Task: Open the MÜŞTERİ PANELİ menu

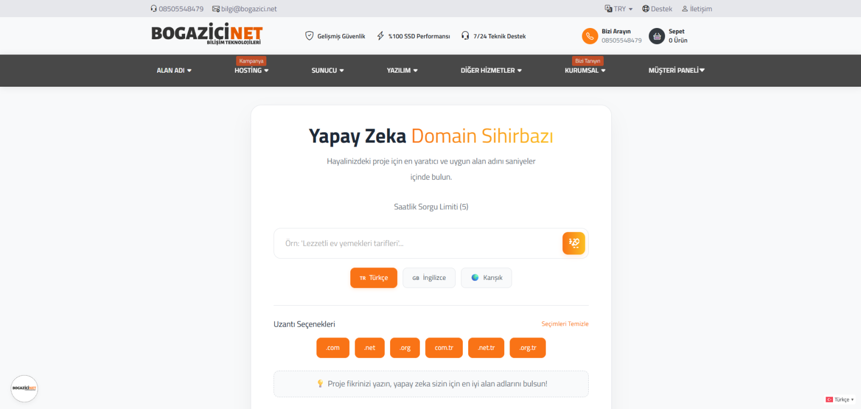Action: 676,70
